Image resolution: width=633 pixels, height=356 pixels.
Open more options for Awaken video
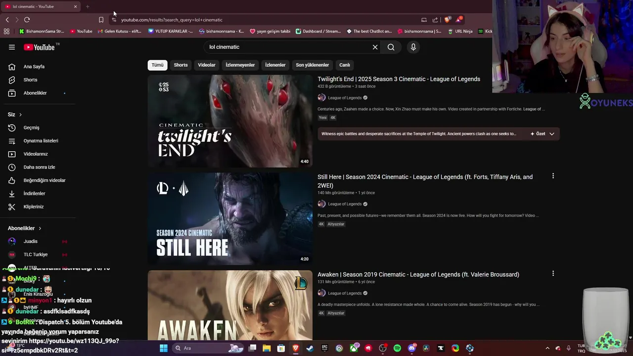click(x=553, y=273)
